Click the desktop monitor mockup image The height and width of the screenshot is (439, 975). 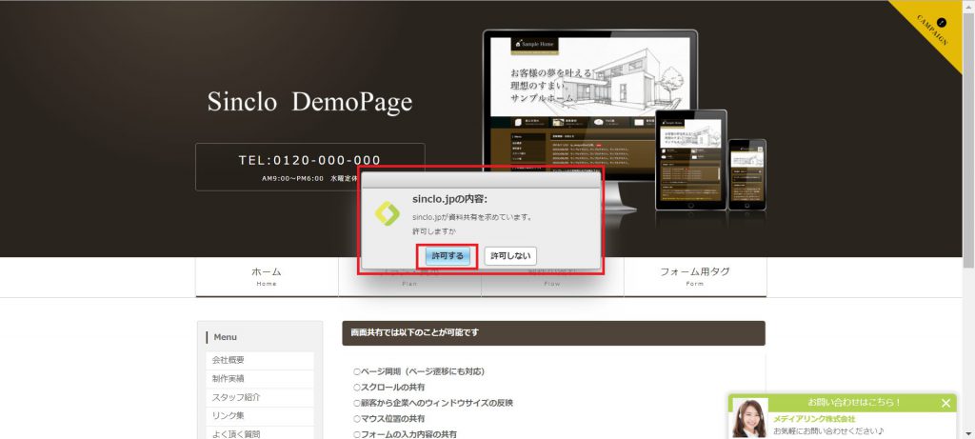click(x=589, y=118)
